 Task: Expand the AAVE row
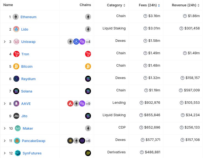(5, 103)
